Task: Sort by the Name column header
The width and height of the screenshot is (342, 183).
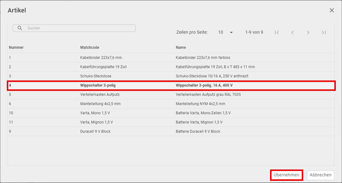Action: 181,47
